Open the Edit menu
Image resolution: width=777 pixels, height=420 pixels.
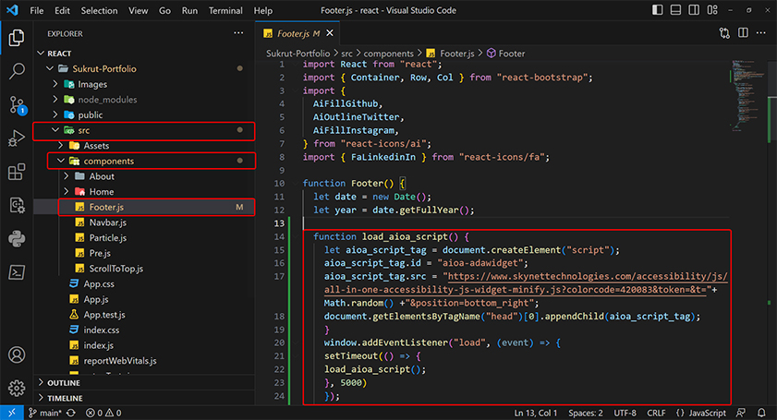tap(62, 10)
